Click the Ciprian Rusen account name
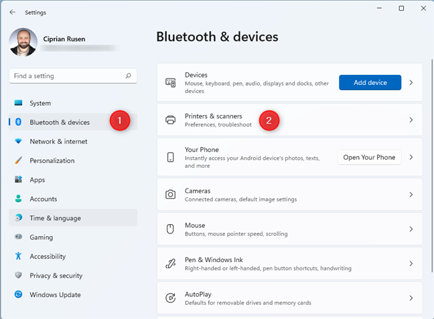 click(x=64, y=39)
